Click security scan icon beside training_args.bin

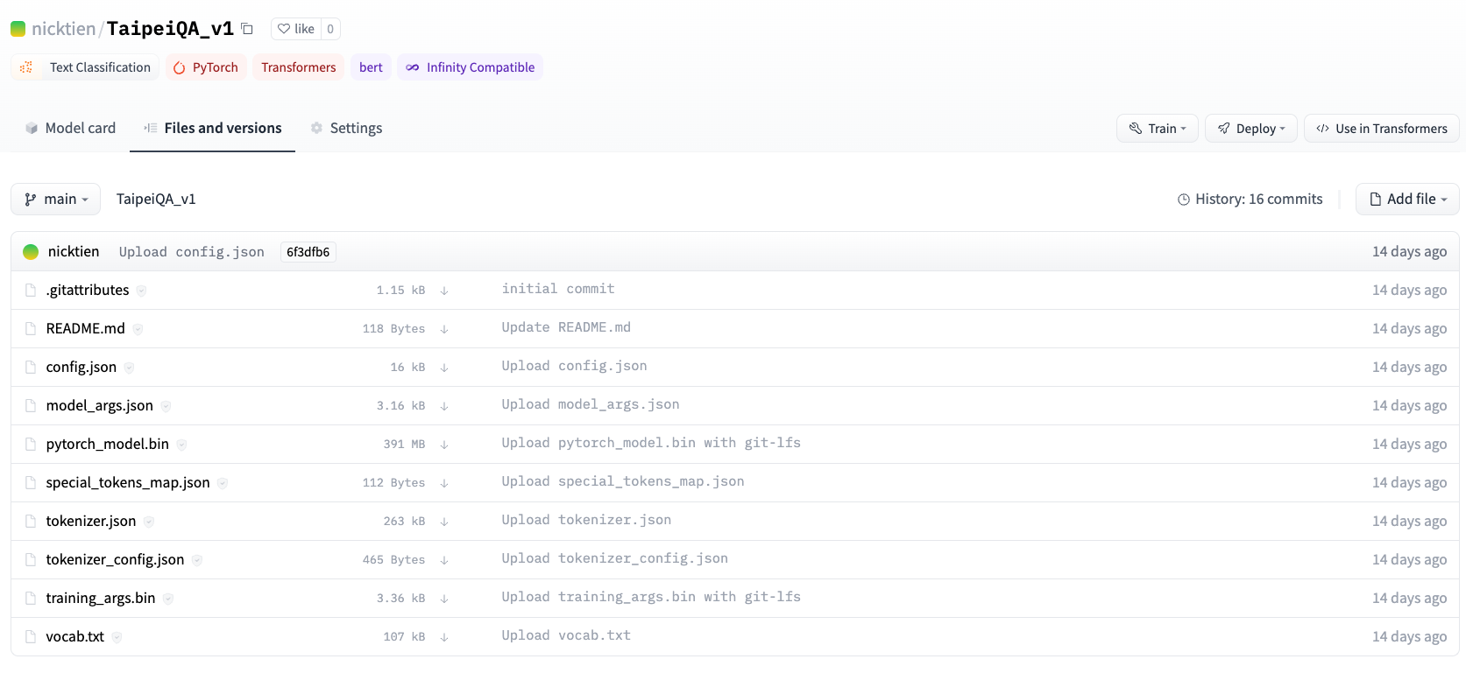click(168, 599)
